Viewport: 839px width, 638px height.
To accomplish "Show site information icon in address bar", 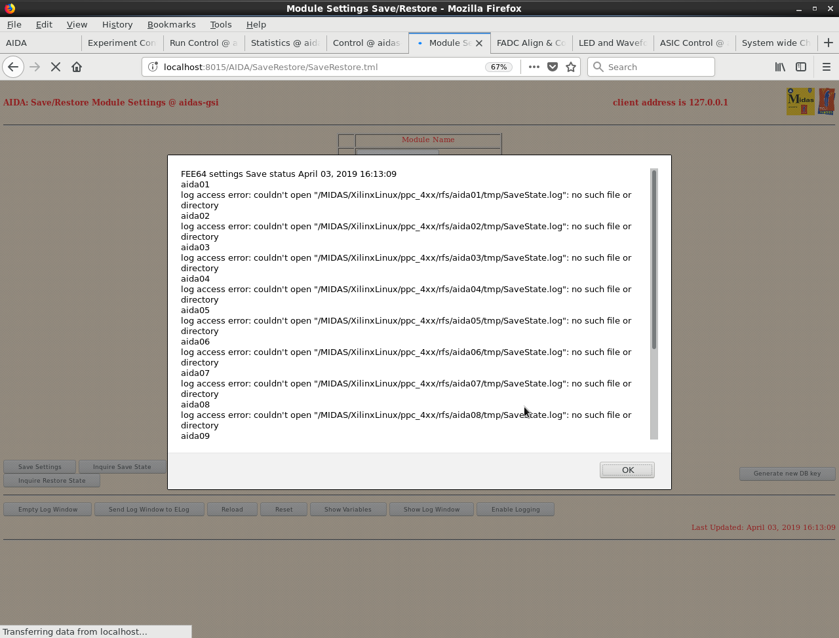I will 153,67.
